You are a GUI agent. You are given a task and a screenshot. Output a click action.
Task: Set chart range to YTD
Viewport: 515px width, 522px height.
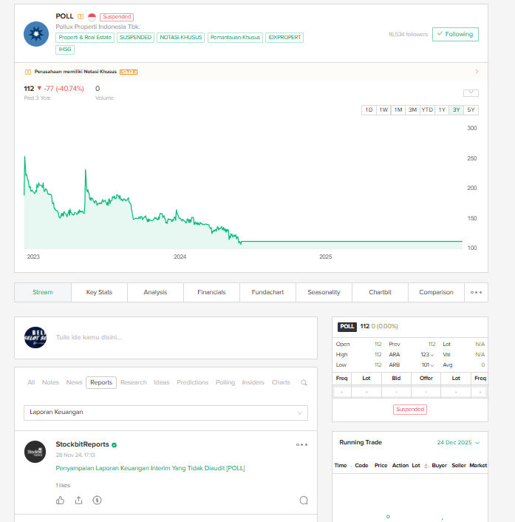click(427, 110)
